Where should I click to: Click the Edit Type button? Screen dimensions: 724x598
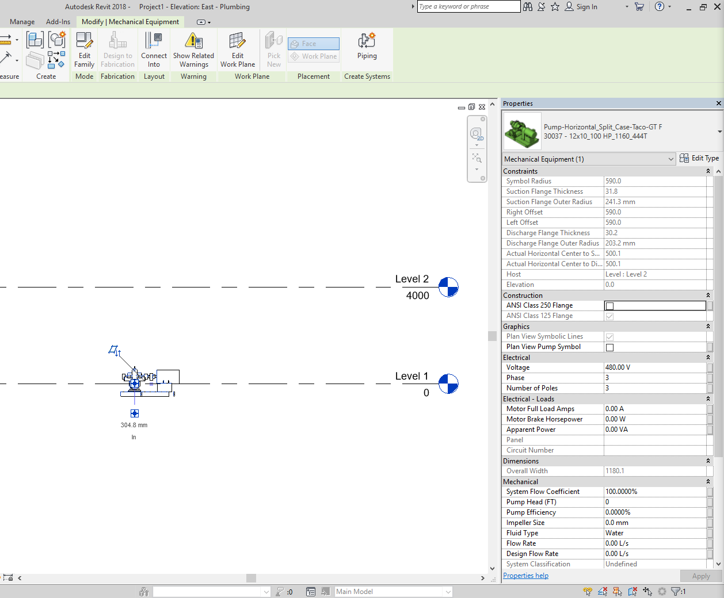click(699, 158)
